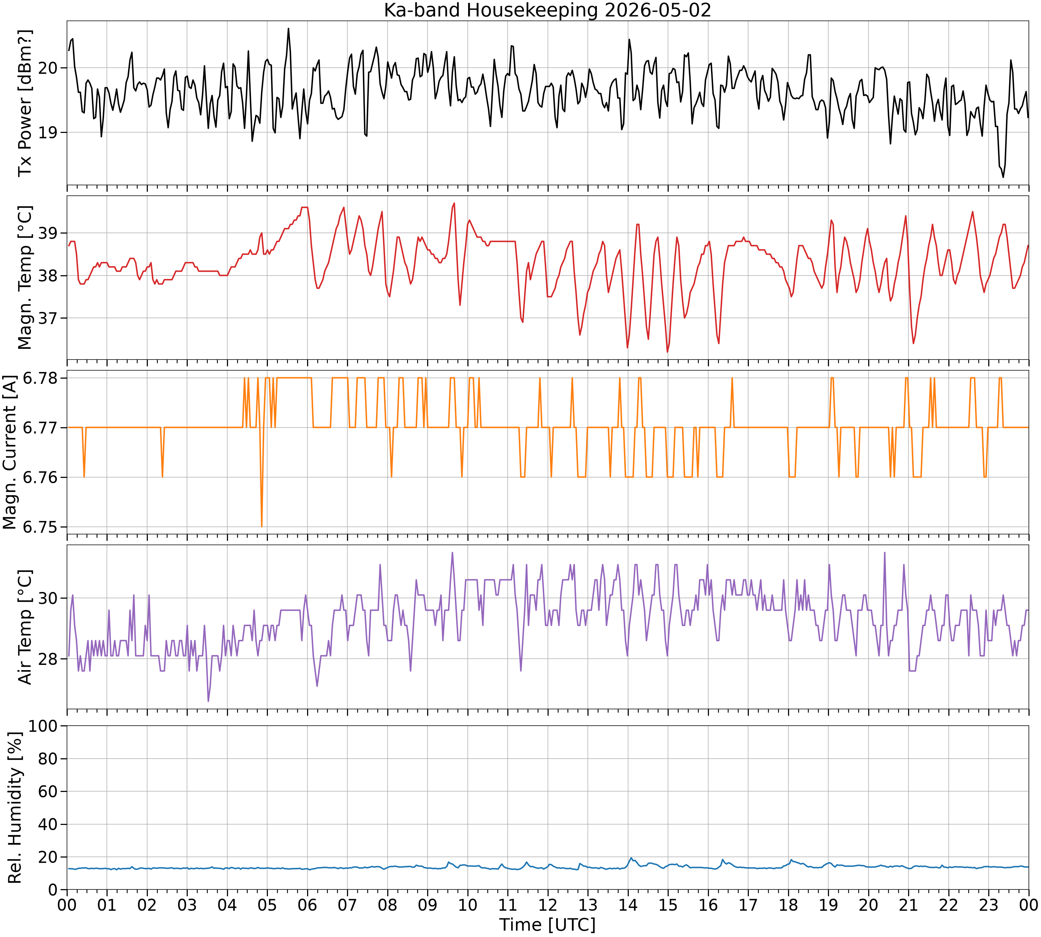Click the 06 hour tick label
1041x937 pixels.
(x=307, y=905)
